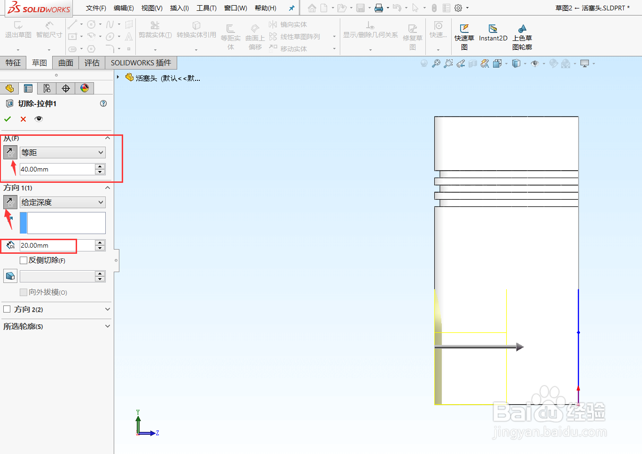Select the Zoom to Fit icon
The height and width of the screenshot is (454, 642).
click(x=436, y=63)
